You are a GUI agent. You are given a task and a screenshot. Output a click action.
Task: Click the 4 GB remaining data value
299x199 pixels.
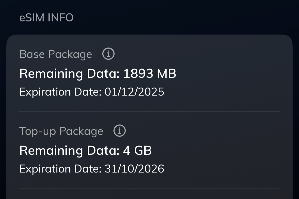[137, 151]
